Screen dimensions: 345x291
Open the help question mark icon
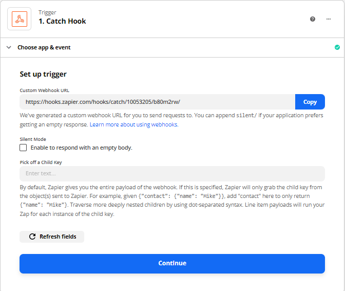click(313, 19)
